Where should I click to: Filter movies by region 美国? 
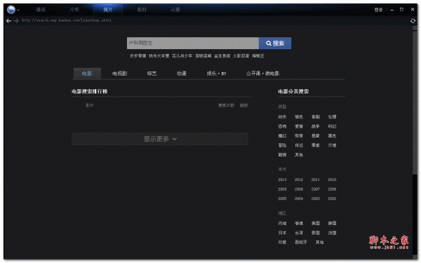[x=316, y=223]
